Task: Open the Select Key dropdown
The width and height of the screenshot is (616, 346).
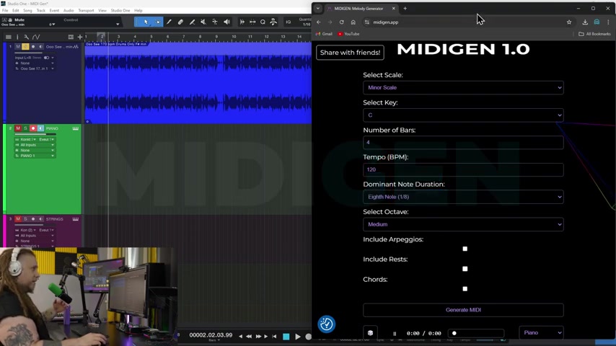Action: tap(463, 115)
